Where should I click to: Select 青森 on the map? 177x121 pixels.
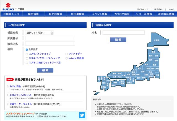[x=153, y=52]
